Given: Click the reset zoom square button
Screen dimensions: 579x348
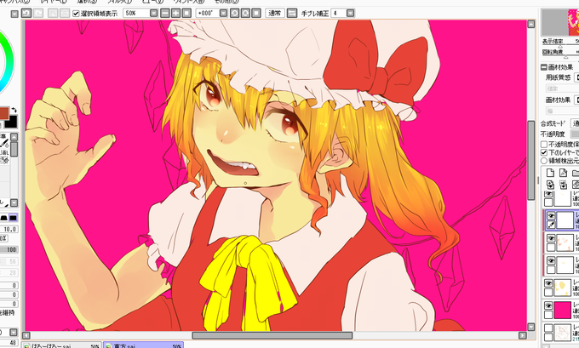Looking at the screenshot, I should pyautogui.click(x=186, y=14).
